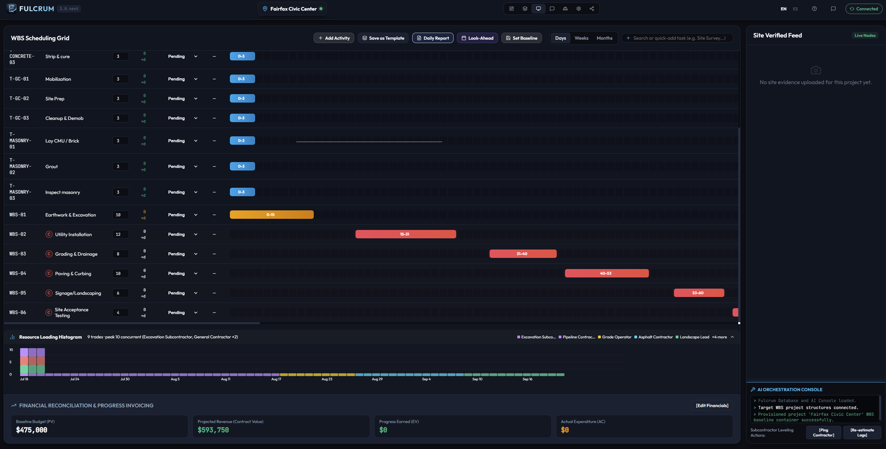
Task: Open status dropdown for Lay CMU / Brick
Action: tap(182, 141)
